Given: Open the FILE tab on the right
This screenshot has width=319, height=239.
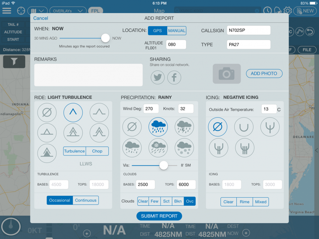Looking at the screenshot, I should (x=307, y=50).
